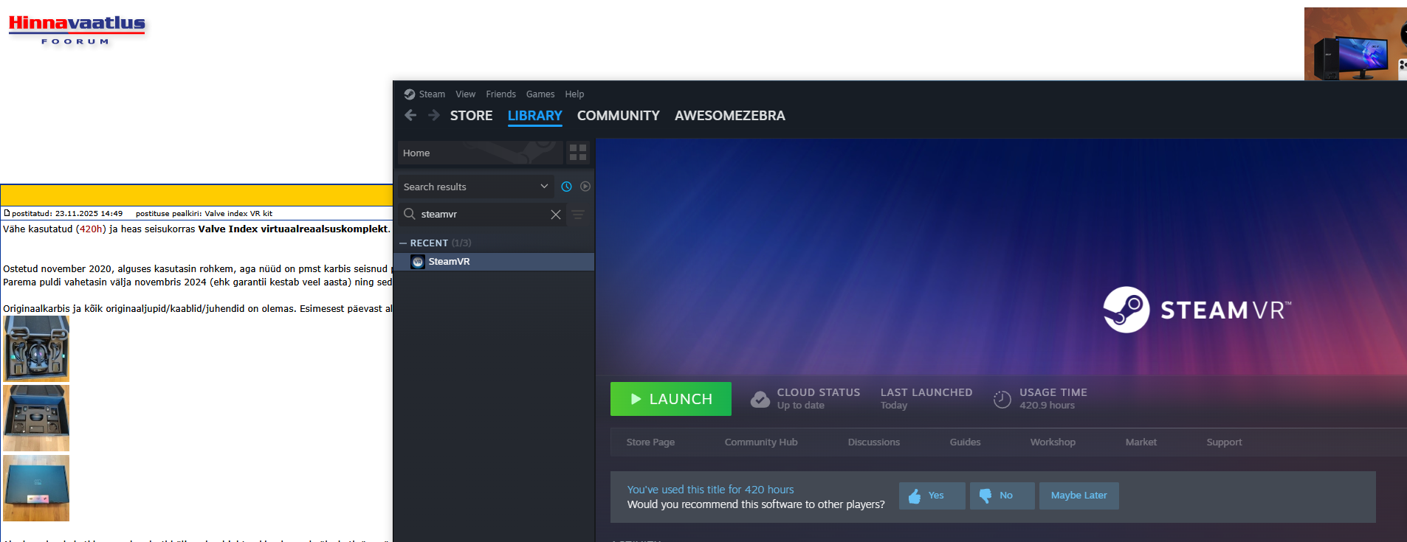Screen dimensions: 1407x542
Task: Click the back navigation arrow in Steam
Action: pos(410,115)
